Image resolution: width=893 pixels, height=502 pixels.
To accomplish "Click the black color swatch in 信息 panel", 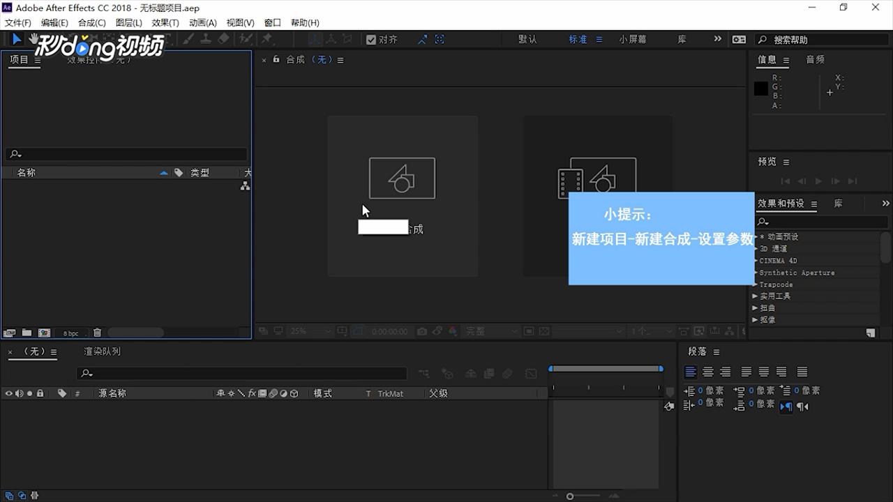I will click(761, 89).
